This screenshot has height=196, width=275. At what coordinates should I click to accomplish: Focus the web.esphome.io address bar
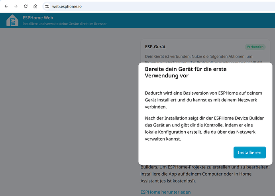[158, 6]
